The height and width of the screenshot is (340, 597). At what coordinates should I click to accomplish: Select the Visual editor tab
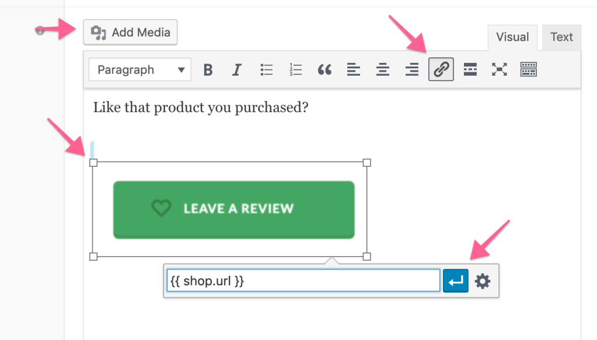pos(512,37)
